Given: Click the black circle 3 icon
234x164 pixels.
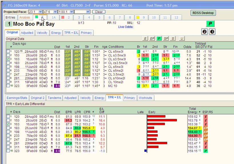Looking at the screenshot, I should coord(212,32).
